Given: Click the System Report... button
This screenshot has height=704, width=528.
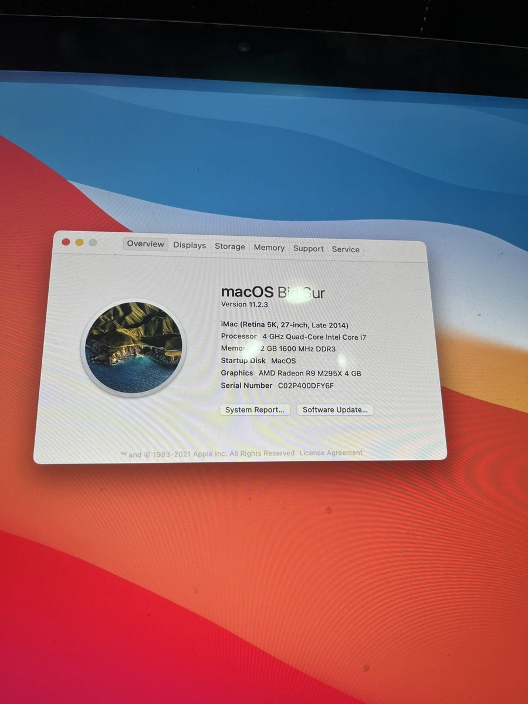Looking at the screenshot, I should (255, 409).
